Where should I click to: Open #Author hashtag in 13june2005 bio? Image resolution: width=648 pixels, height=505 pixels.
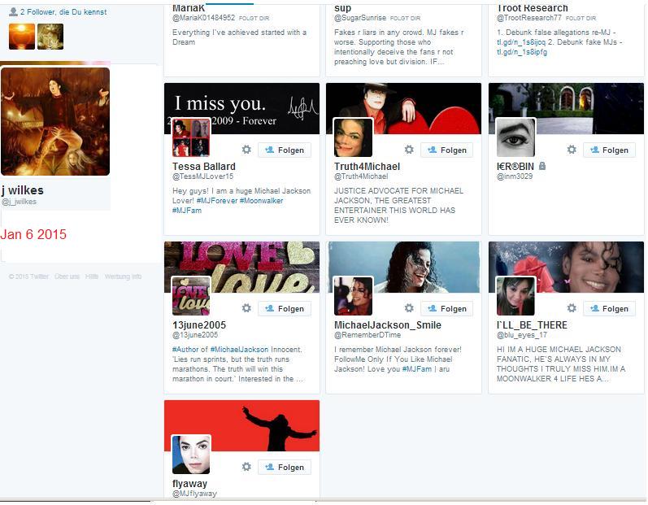[x=185, y=349]
